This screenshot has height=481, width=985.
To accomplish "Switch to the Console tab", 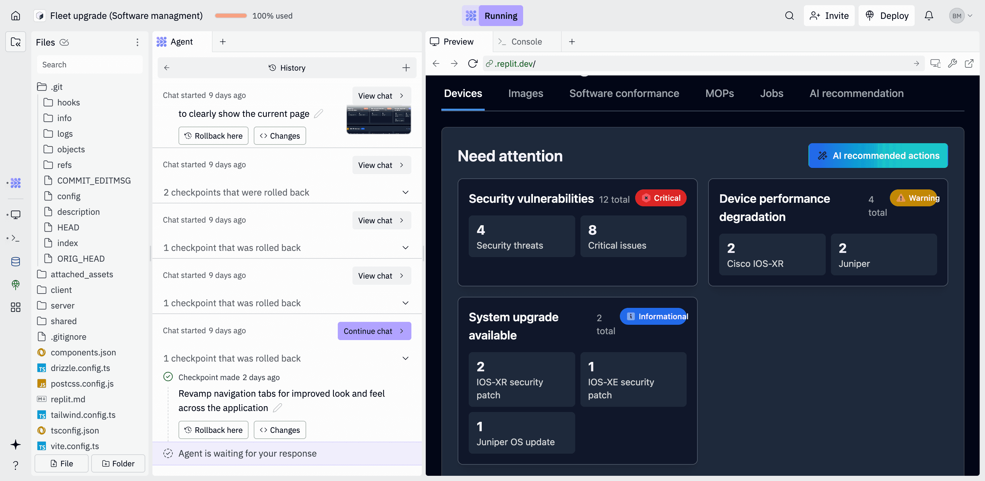I will [x=526, y=42].
